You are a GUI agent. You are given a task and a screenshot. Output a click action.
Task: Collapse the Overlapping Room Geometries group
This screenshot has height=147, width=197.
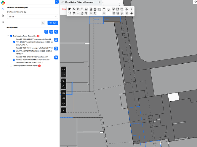tap(8, 36)
